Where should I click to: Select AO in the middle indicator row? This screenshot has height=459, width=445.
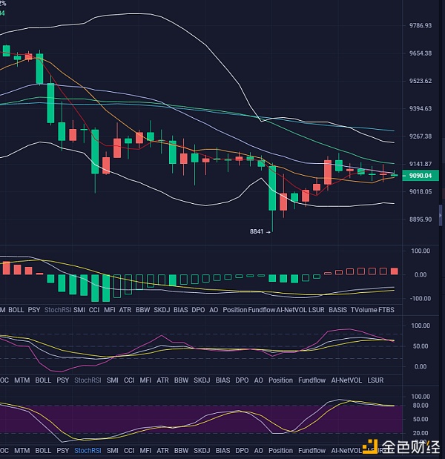tap(258, 380)
